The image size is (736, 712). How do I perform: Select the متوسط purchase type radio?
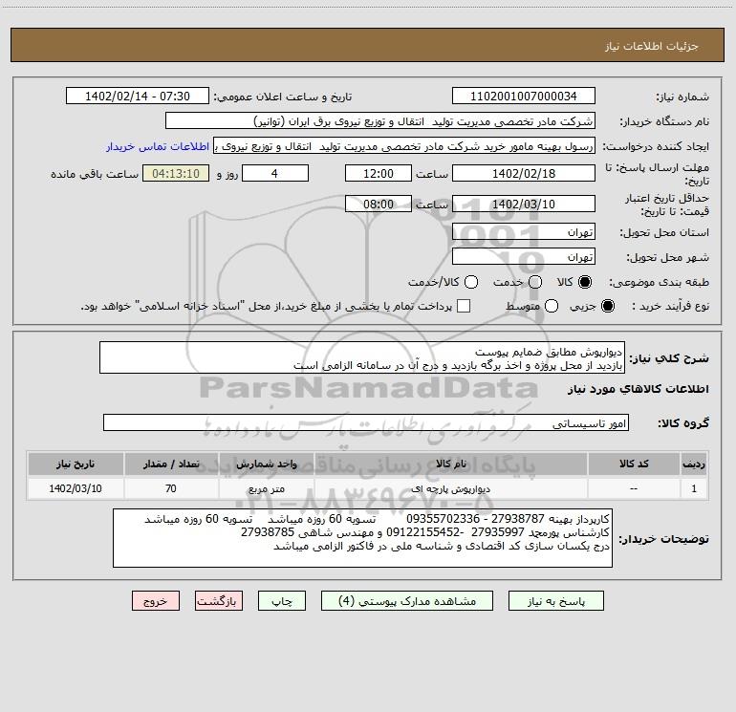coord(552,306)
